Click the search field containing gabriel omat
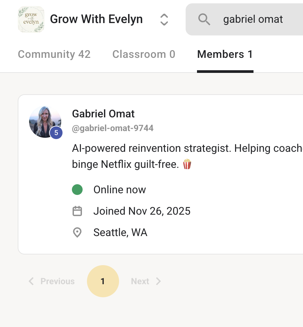The image size is (303, 327). point(253,19)
